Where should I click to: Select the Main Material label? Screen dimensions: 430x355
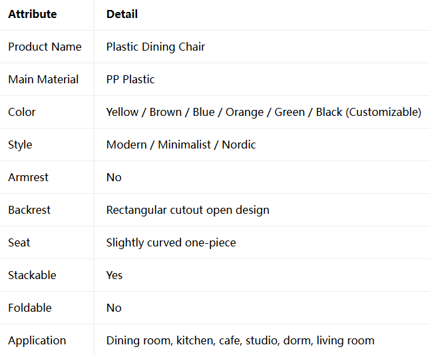[43, 79]
